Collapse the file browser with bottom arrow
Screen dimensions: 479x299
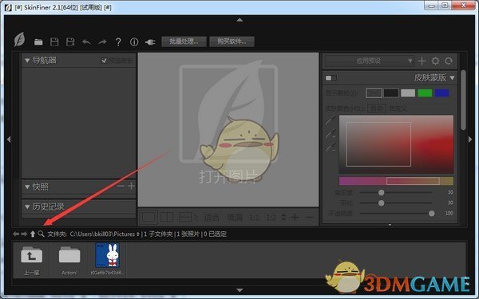[x=239, y=290]
